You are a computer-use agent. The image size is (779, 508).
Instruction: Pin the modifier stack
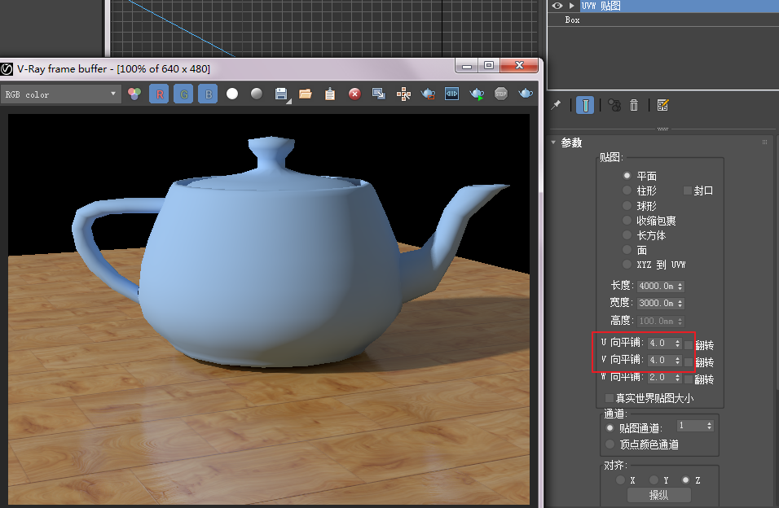556,105
